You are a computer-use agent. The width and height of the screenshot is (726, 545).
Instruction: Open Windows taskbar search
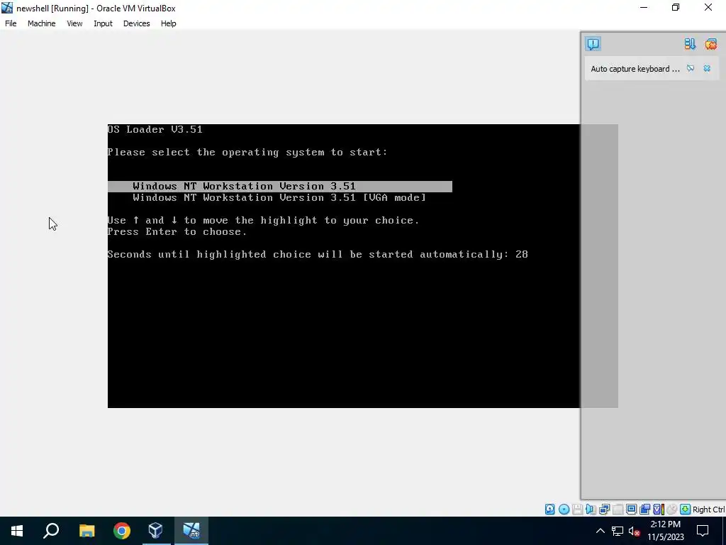[51, 531]
